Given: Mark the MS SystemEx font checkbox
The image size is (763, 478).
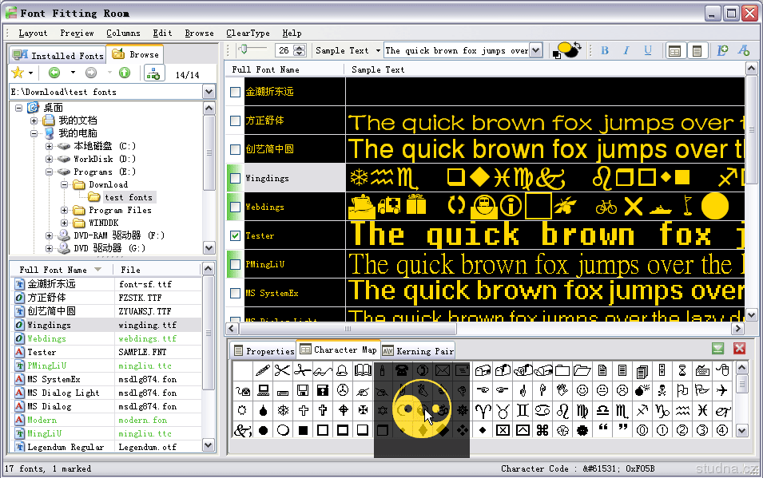Looking at the screenshot, I should (235, 293).
